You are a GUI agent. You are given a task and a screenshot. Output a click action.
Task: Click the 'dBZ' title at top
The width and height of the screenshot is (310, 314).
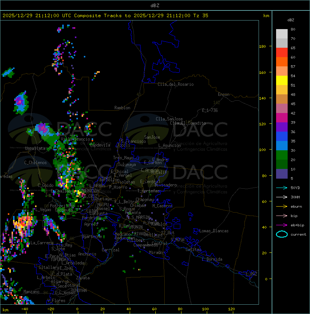click(x=155, y=5)
